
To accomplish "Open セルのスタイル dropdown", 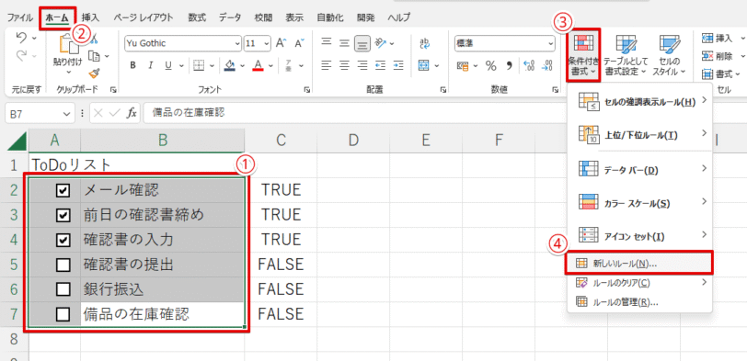I will pyautogui.click(x=669, y=55).
